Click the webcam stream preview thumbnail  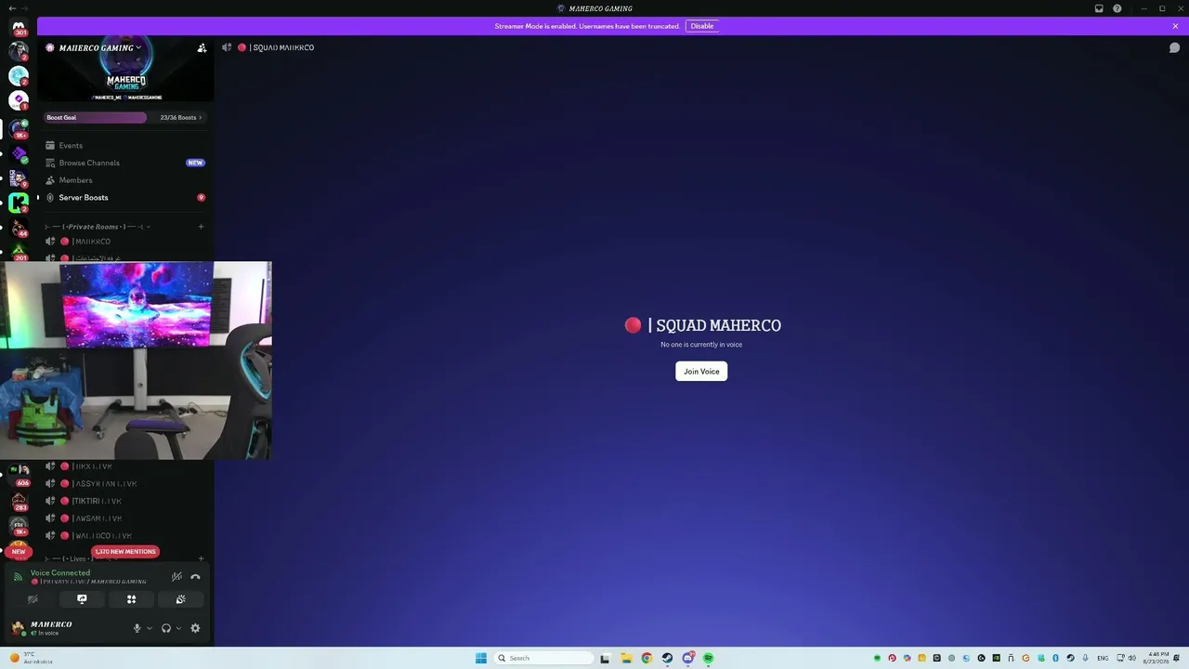(136, 361)
